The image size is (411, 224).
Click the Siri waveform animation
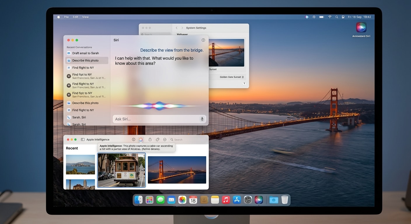[x=159, y=106]
